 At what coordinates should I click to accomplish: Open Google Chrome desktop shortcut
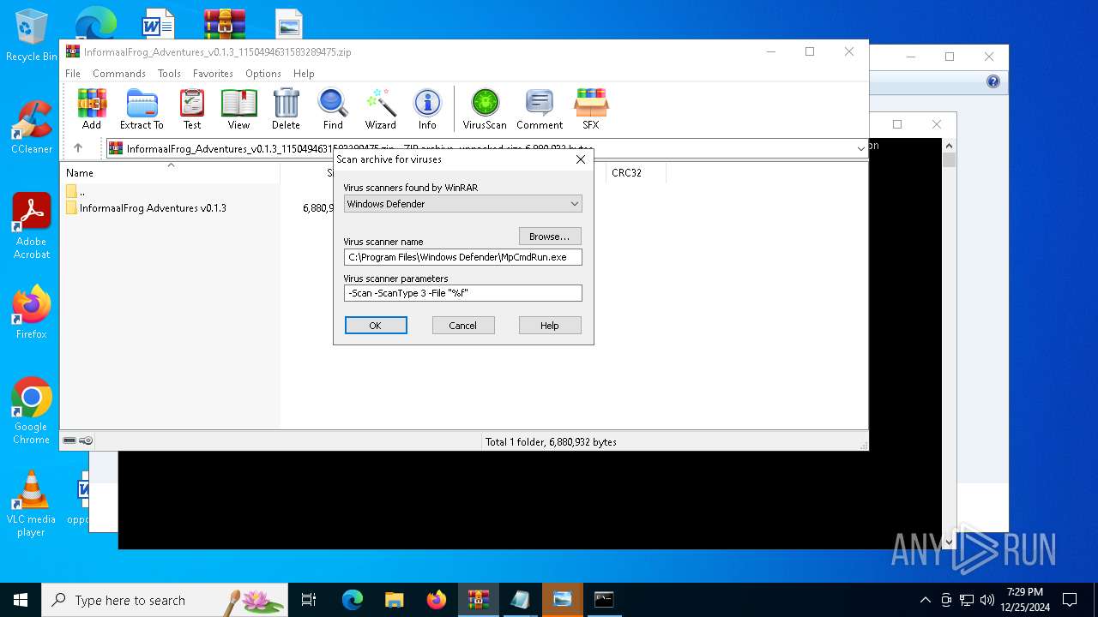[31, 410]
